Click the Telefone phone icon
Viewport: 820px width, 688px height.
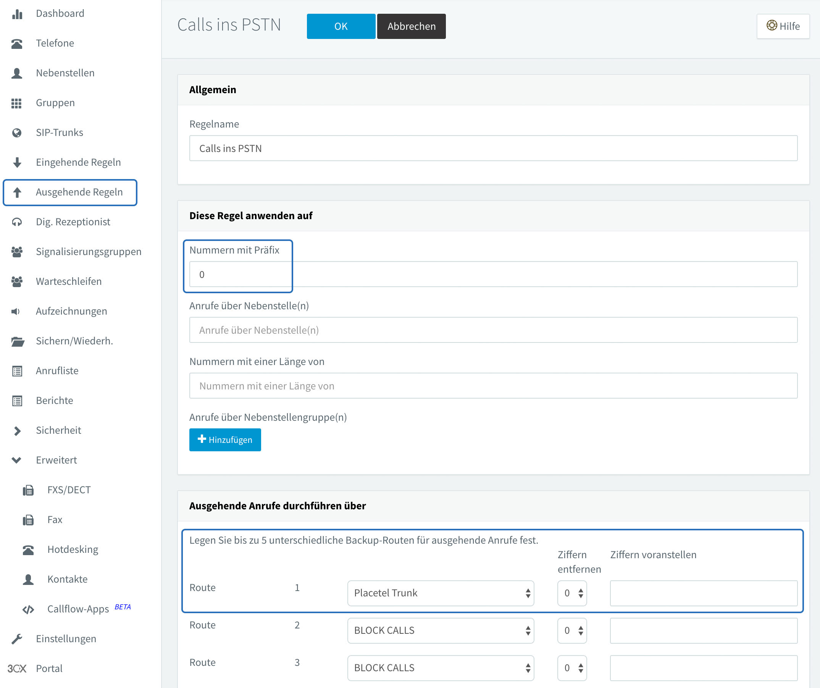click(17, 44)
